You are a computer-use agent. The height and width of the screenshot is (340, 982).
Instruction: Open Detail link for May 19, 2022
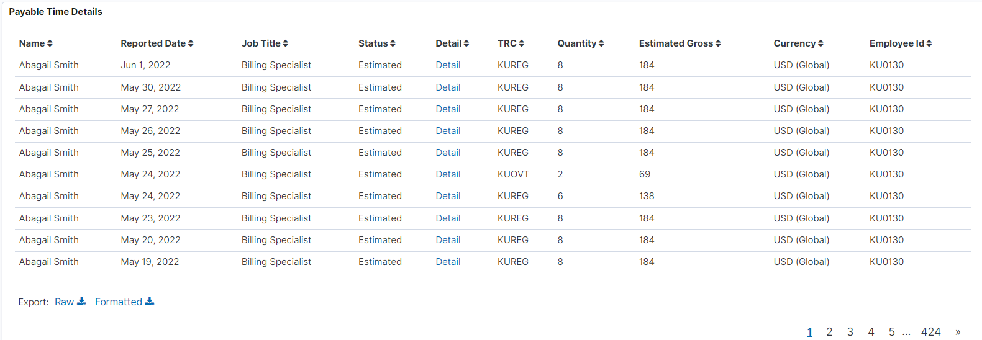[x=448, y=262]
